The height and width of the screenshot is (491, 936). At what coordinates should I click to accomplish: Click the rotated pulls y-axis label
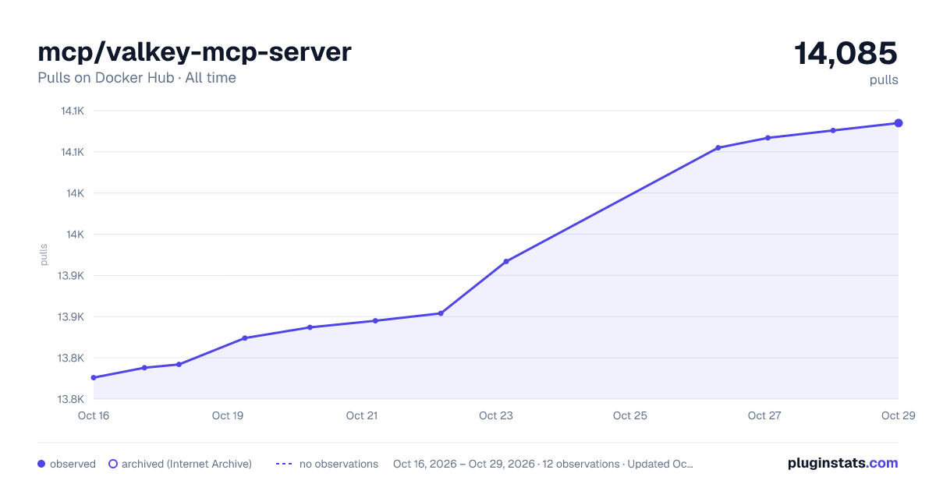point(44,254)
